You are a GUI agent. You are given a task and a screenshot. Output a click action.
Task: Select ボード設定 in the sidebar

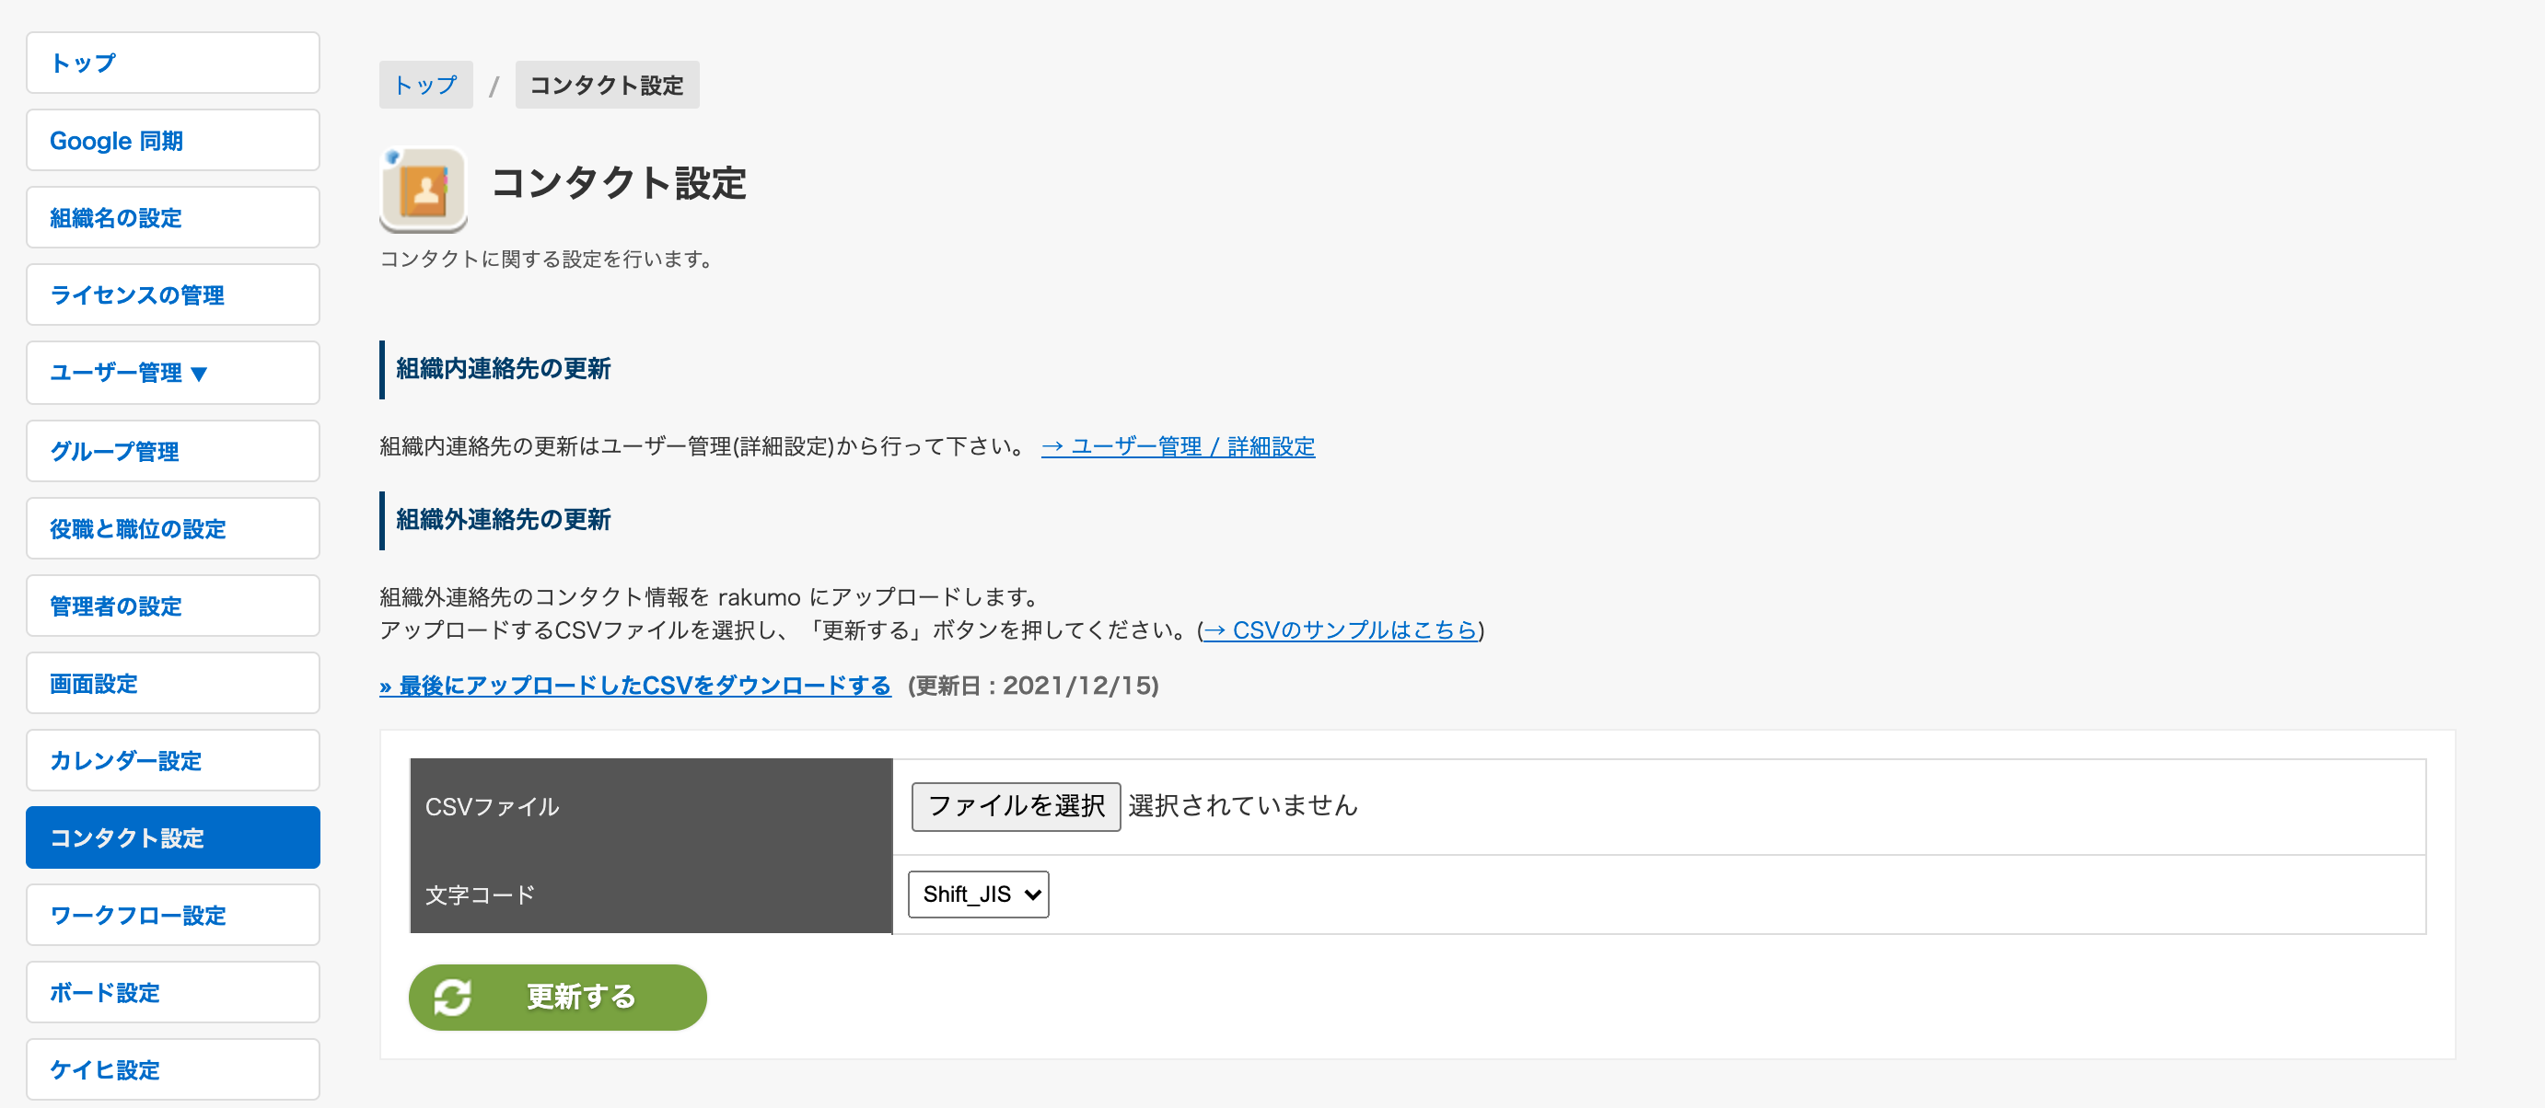coord(173,992)
